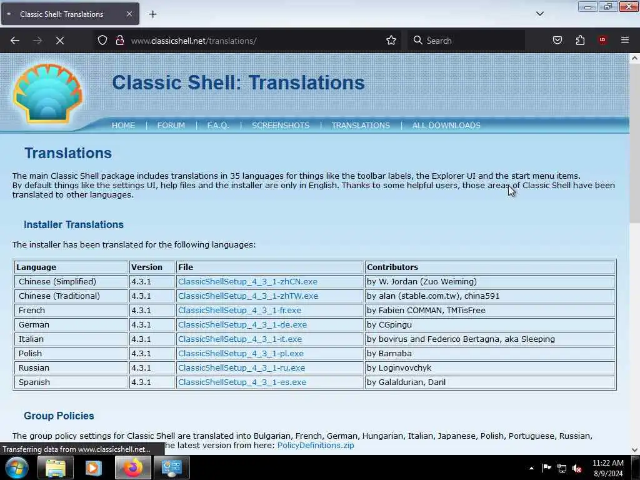Open the F.A.Q. navigation item
The image size is (640, 480).
pyautogui.click(x=218, y=125)
